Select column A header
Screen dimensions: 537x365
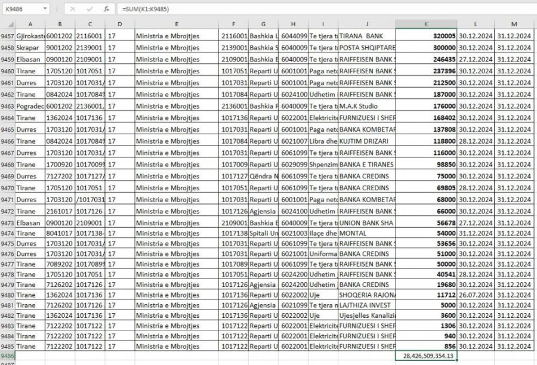pos(30,24)
